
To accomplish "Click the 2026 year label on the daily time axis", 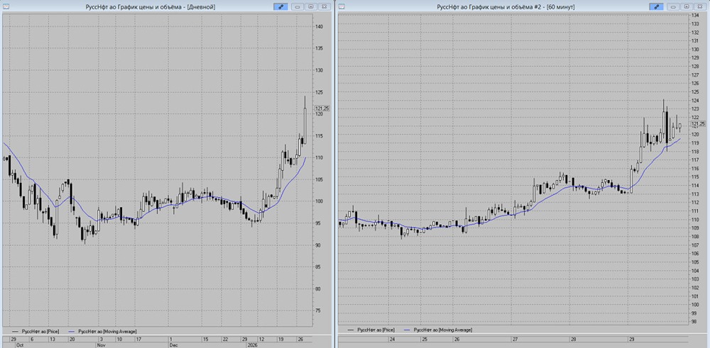I will [x=252, y=344].
